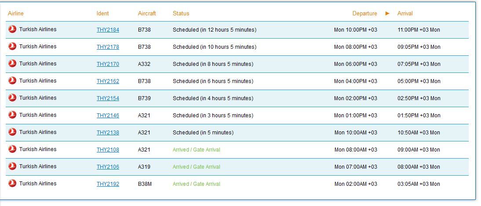Open the THY2138 flight page
This screenshot has width=481, height=206.
[108, 133]
